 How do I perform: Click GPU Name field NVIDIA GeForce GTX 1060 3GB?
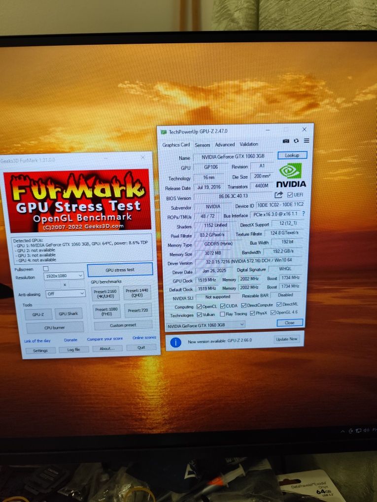[233, 156]
